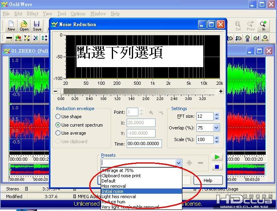
Task: Click the green up-down arrows effect icon
Action: [44, 38]
